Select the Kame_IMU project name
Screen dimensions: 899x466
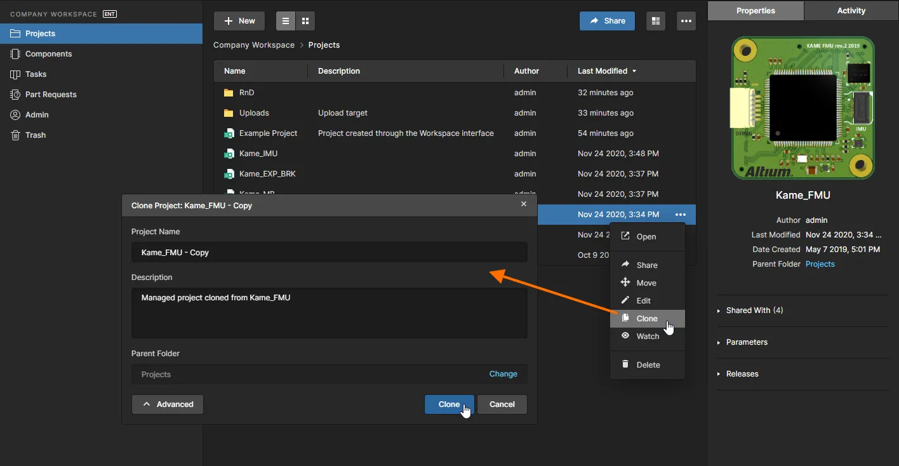click(258, 154)
